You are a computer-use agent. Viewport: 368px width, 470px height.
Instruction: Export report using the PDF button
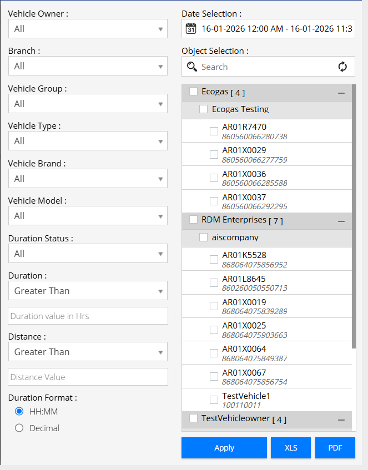click(x=335, y=448)
